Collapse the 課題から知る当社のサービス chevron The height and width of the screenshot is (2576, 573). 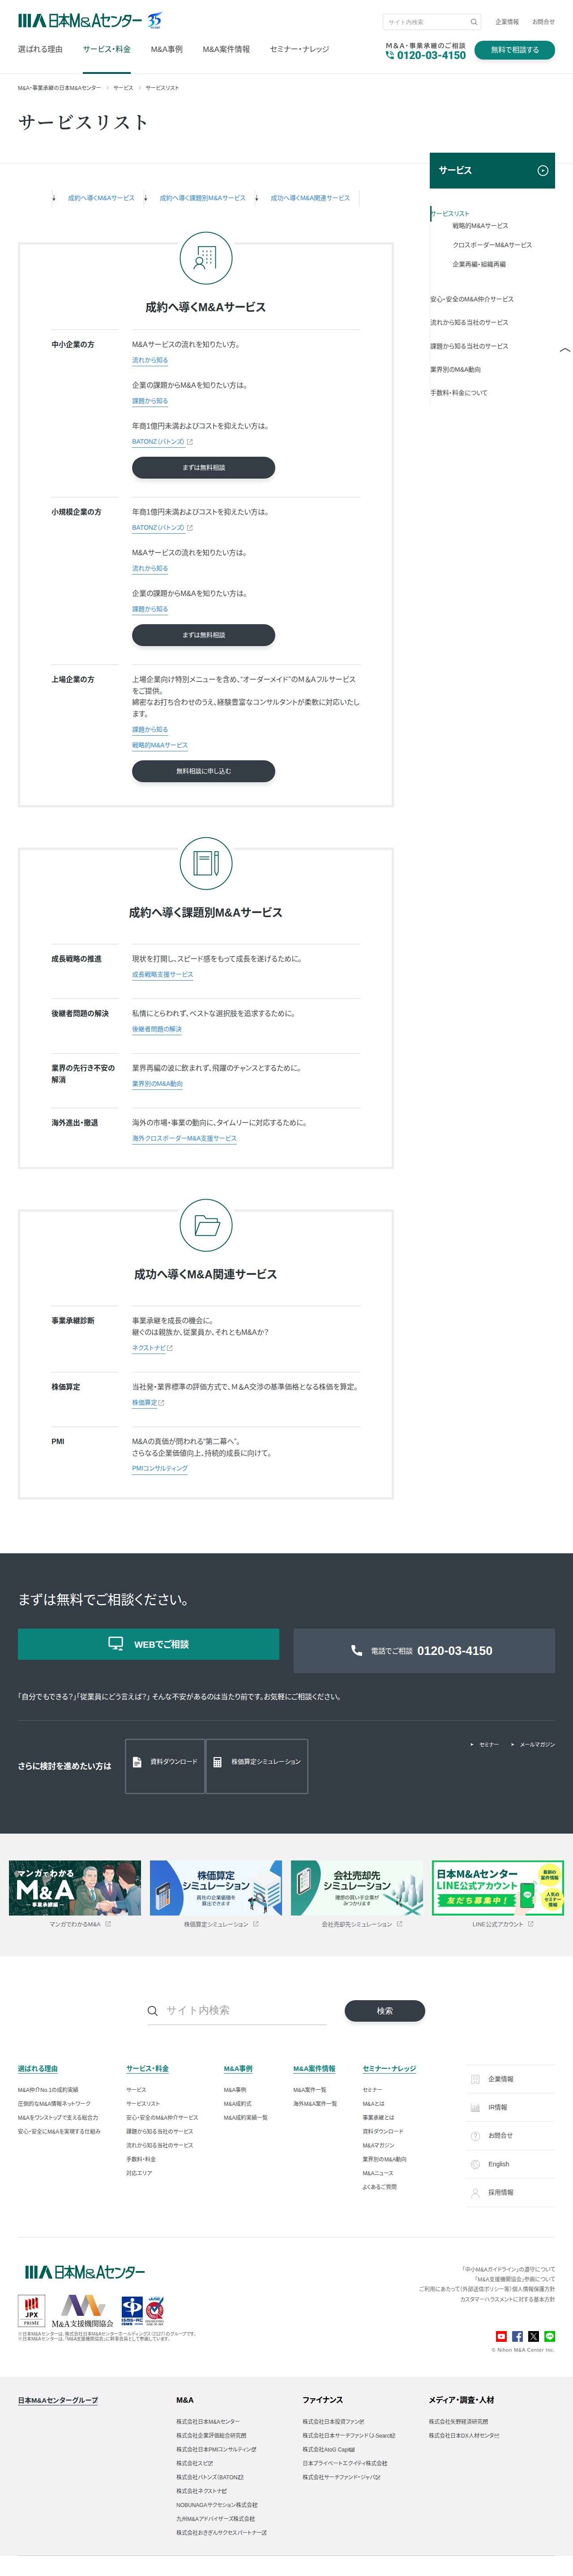click(565, 350)
